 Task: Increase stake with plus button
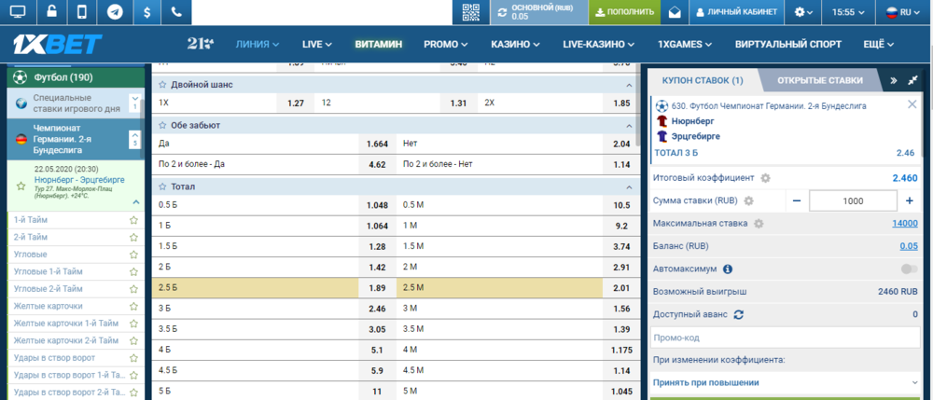pos(909,200)
